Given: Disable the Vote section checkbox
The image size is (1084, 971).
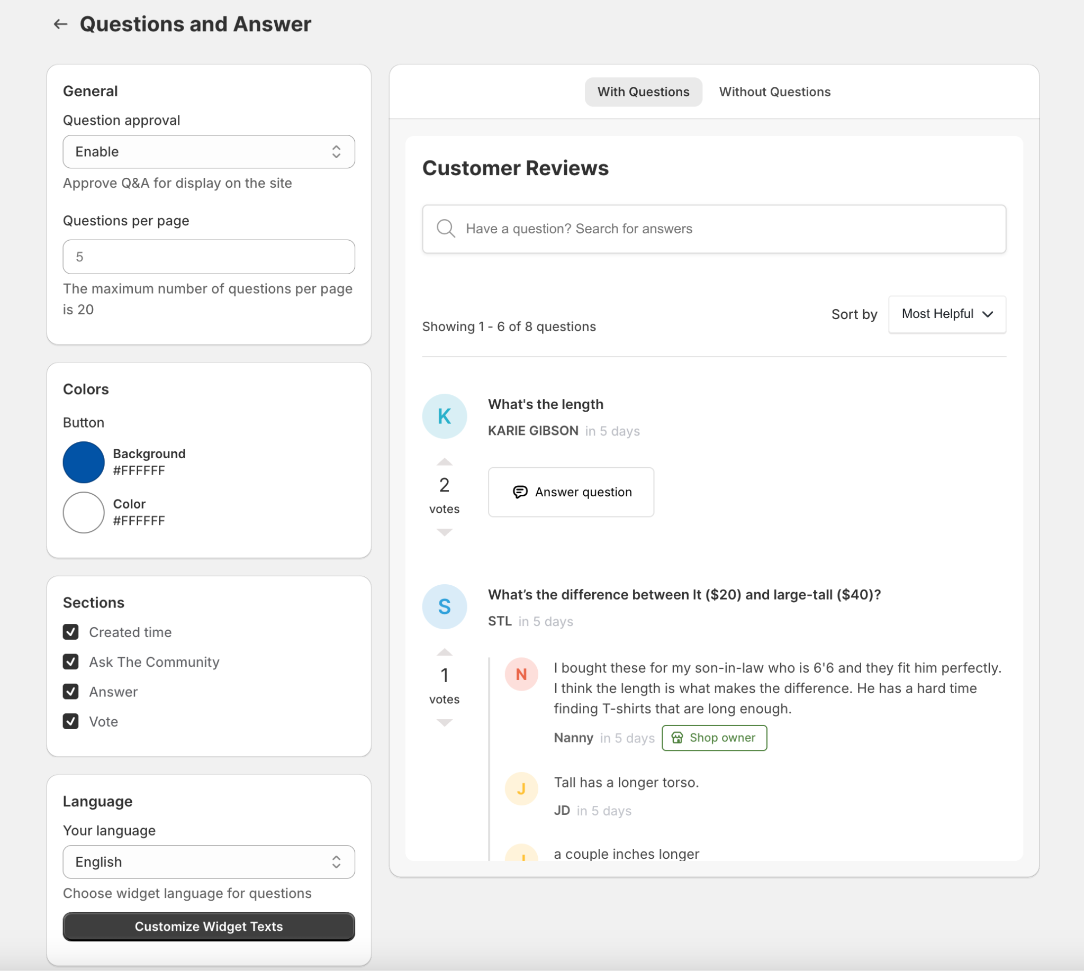Looking at the screenshot, I should (x=70, y=721).
